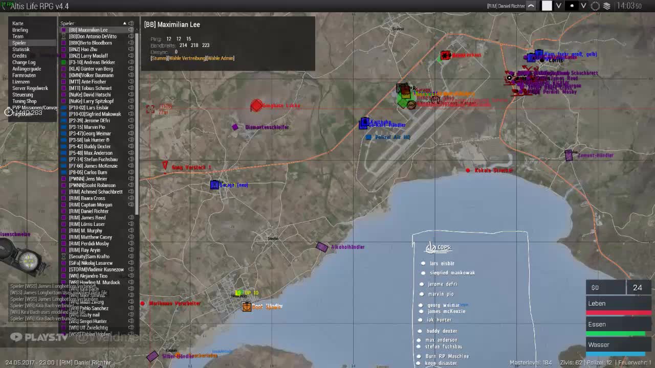Click the white marker color swatch
This screenshot has height=368, width=655.
pyautogui.click(x=547, y=6)
